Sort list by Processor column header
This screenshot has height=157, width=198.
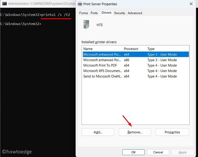134,49
